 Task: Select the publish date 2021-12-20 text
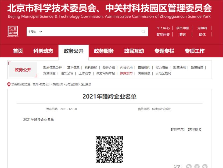(69, 109)
